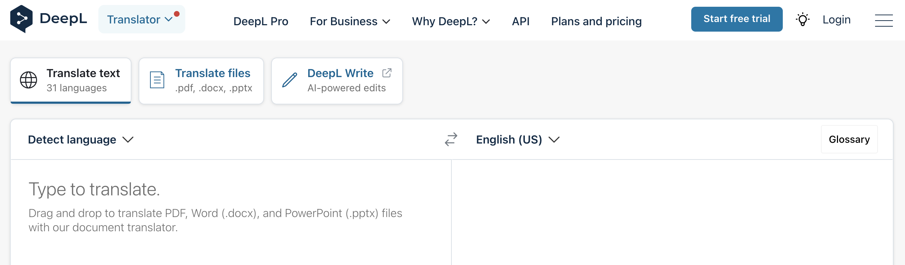Image resolution: width=905 pixels, height=265 pixels.
Task: Expand the Why DeepL? menu
Action: [x=451, y=21]
